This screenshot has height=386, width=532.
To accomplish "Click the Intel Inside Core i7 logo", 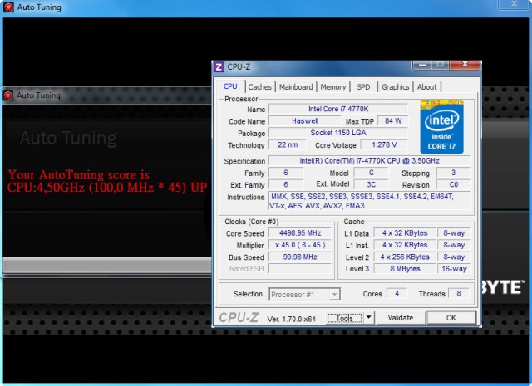I will point(441,127).
